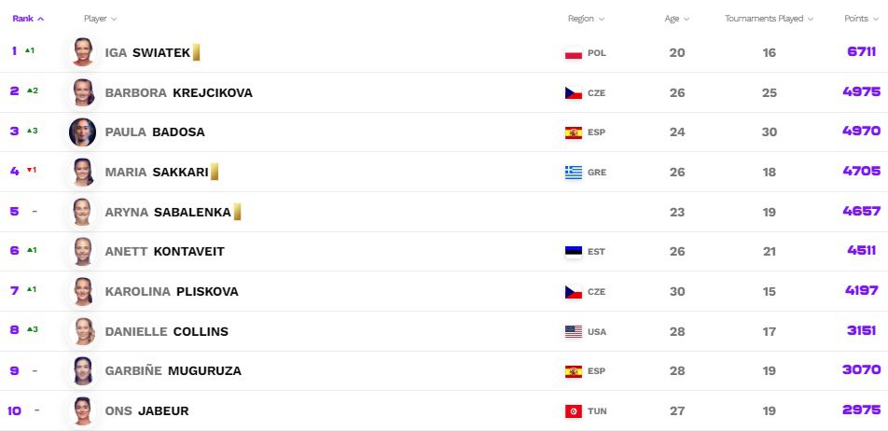Select Ons Jabeur's name link
Image resolution: width=888 pixels, height=431 pixels.
(x=146, y=411)
